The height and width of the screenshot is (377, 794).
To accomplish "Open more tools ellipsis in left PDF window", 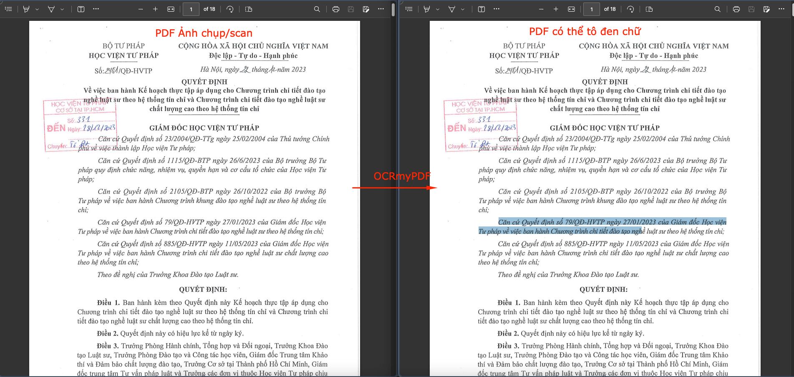I will (96, 9).
